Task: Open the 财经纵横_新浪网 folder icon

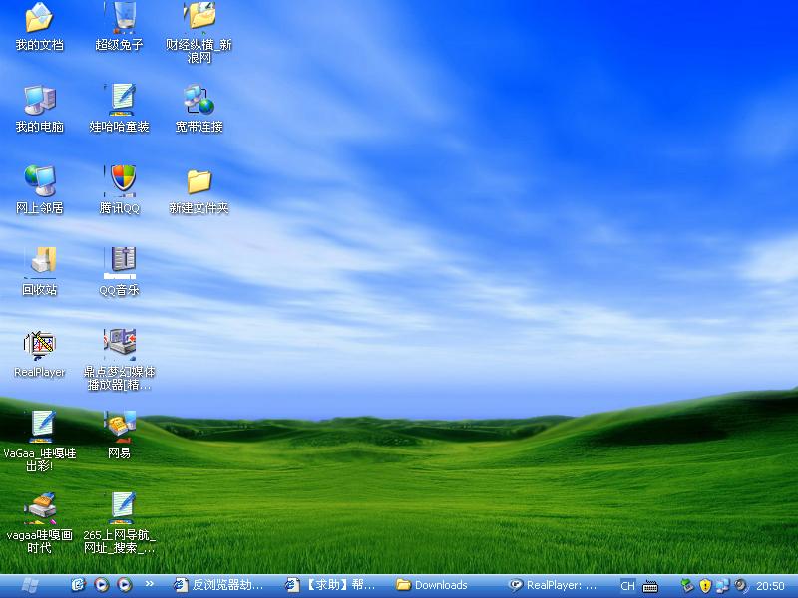Action: (199, 18)
